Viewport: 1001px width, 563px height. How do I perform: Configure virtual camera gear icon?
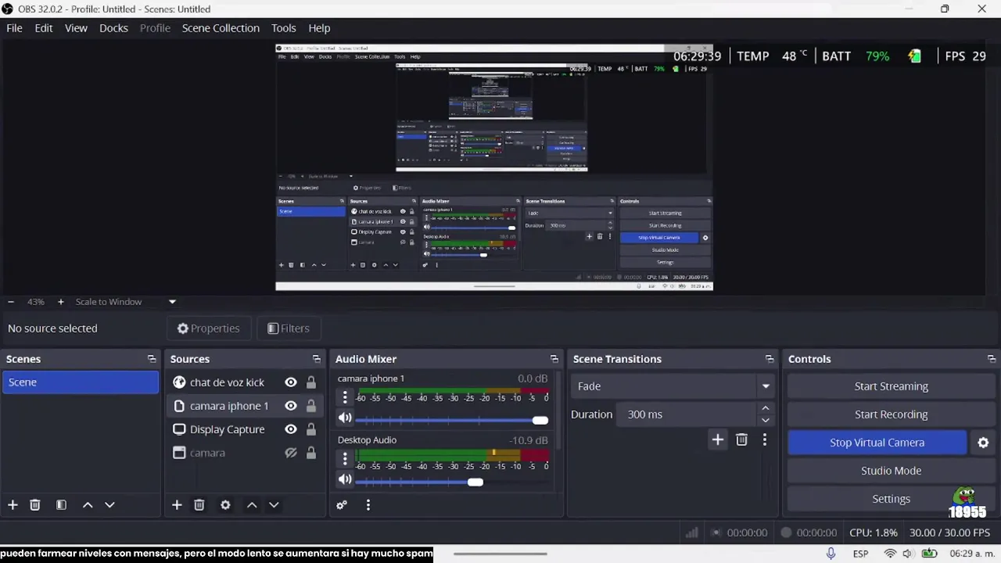point(984,443)
